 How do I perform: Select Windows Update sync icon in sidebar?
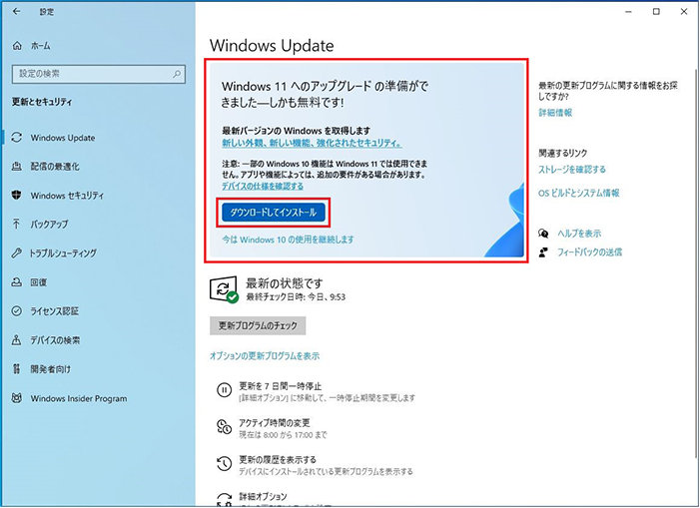17,138
